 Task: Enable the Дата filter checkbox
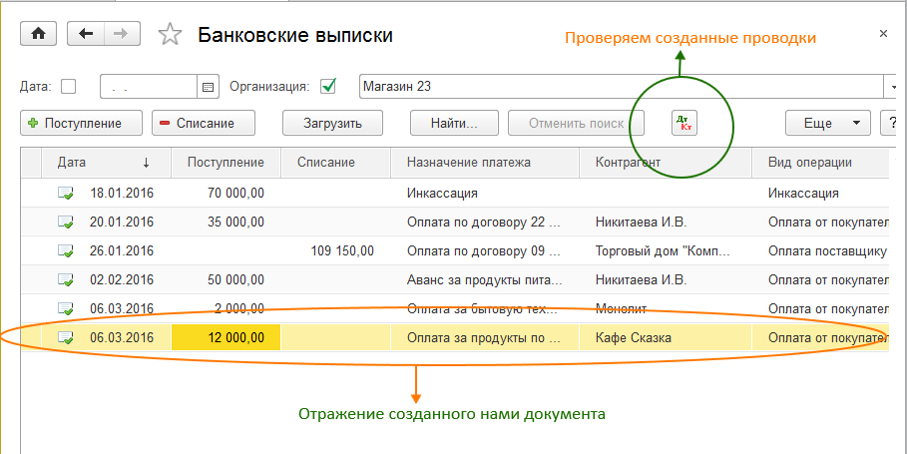coord(68,87)
